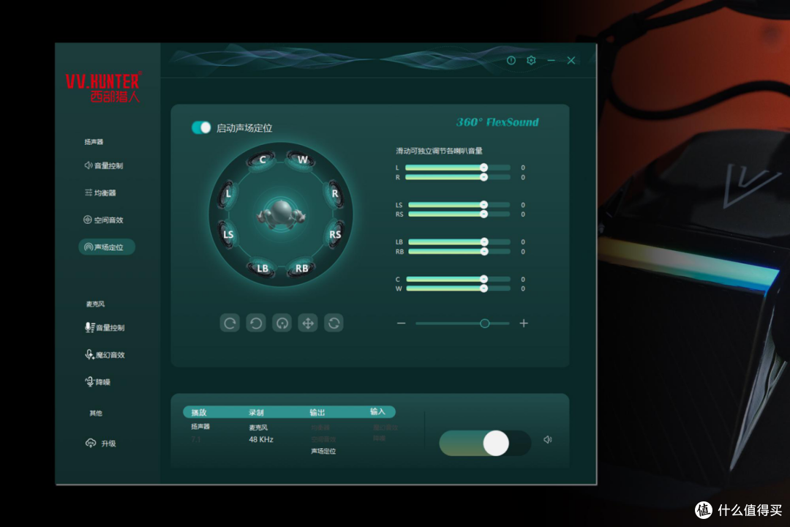Viewport: 790px width, 527px height.
Task: Click the L speaker in the sound field circle
Action: [x=227, y=194]
